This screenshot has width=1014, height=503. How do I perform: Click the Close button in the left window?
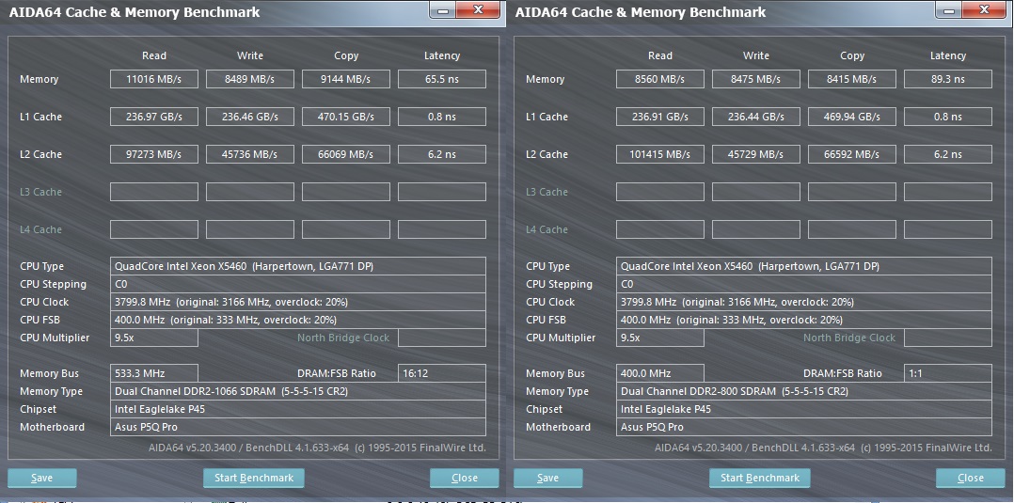(465, 478)
